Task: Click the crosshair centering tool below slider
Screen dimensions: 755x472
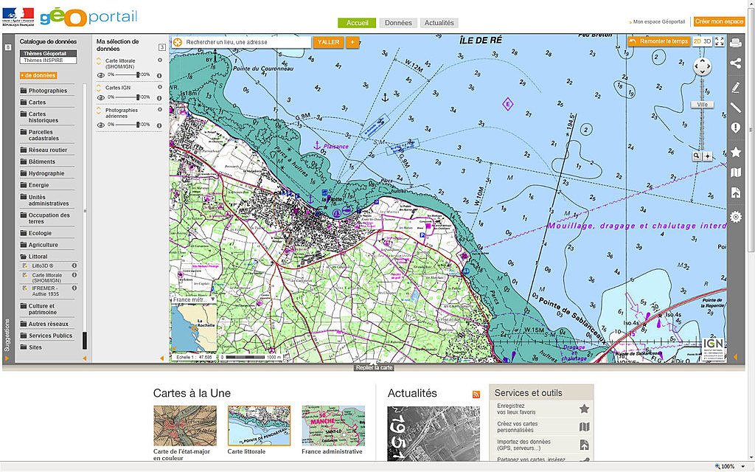Action: tap(707, 156)
